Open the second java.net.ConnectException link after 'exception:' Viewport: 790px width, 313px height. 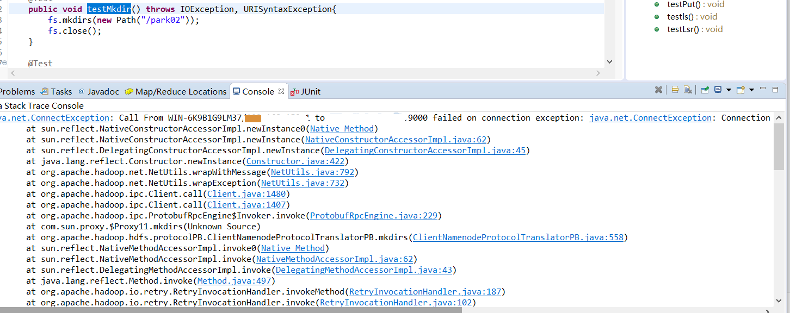click(650, 117)
